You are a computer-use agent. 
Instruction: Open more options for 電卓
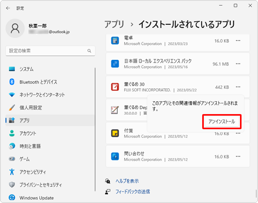(x=238, y=41)
